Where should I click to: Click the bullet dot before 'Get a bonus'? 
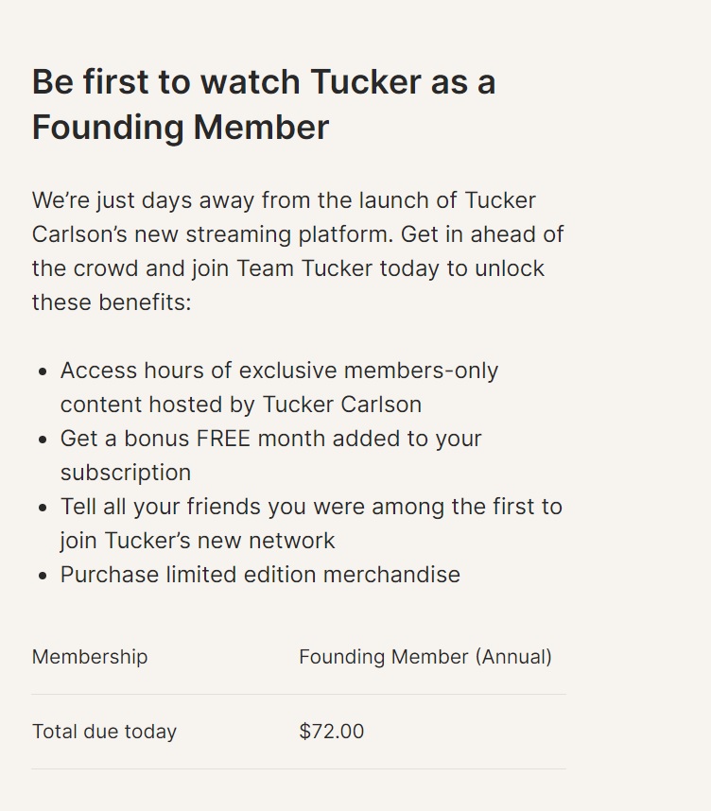(x=43, y=440)
